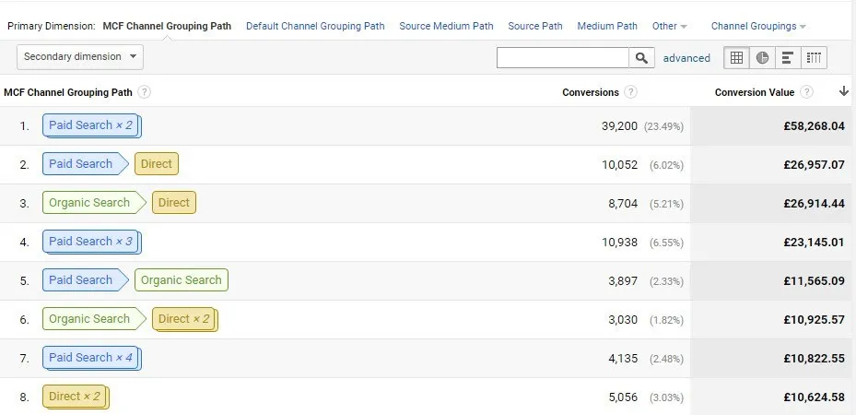
Task: Open the advanced filter link
Action: (686, 58)
